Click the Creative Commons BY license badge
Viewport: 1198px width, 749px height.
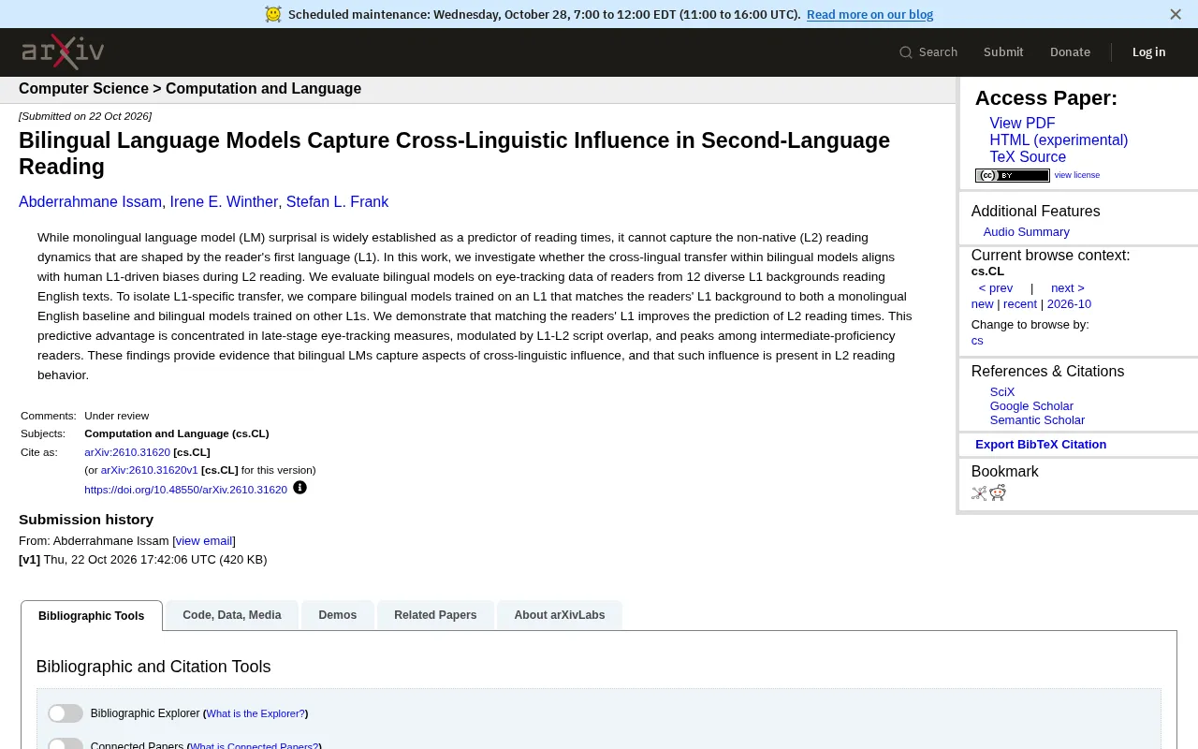(1012, 175)
